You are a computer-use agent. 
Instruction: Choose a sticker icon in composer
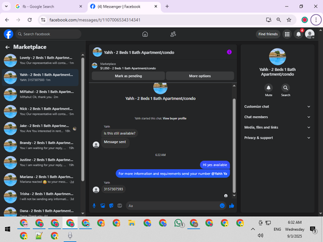[111, 206]
